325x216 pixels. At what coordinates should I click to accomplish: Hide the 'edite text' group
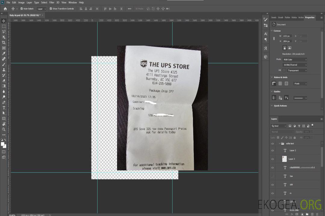[x=273, y=143]
